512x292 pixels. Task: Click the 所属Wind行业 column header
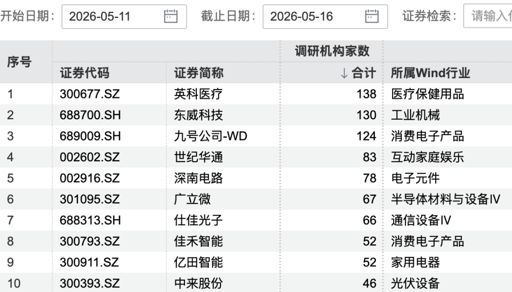pos(430,73)
